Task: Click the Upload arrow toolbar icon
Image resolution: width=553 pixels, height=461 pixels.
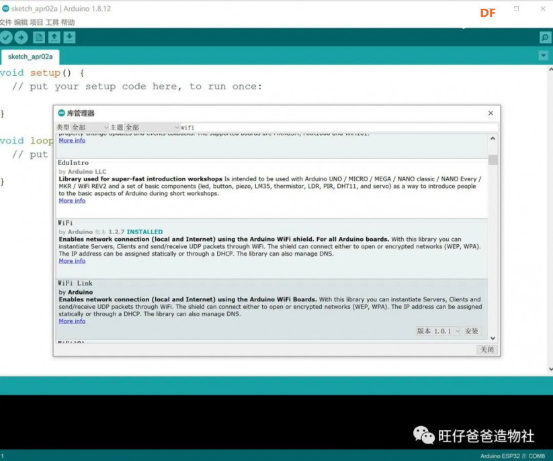Action: tap(21, 38)
